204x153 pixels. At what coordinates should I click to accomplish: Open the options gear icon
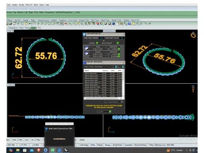coord(122,24)
